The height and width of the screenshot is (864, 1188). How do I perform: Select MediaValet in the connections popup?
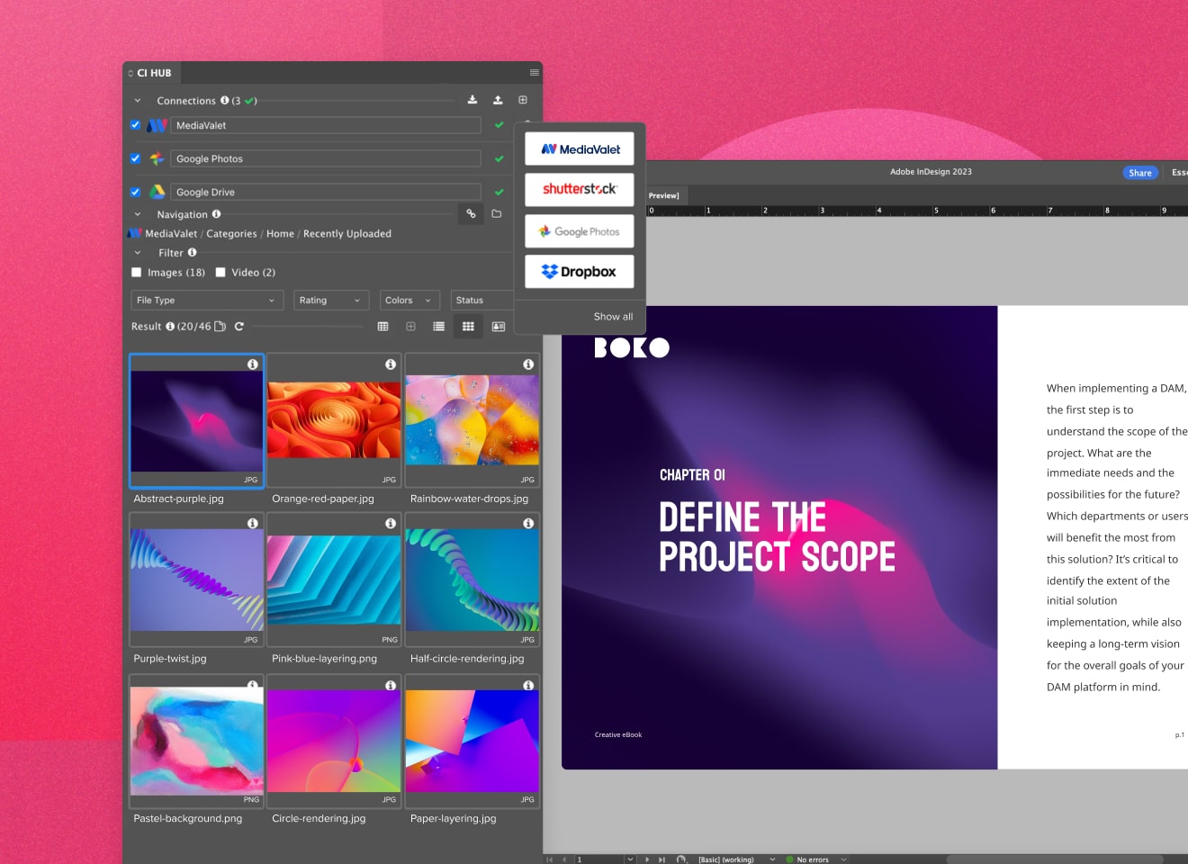tap(580, 149)
